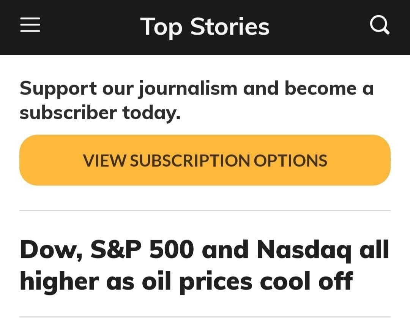Click the become a subscriber message
This screenshot has height=318, width=410.
(197, 101)
